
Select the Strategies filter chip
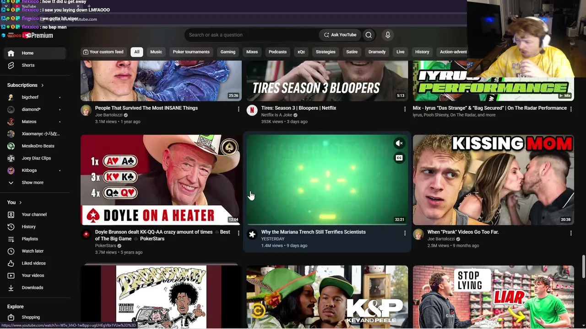tap(326, 52)
